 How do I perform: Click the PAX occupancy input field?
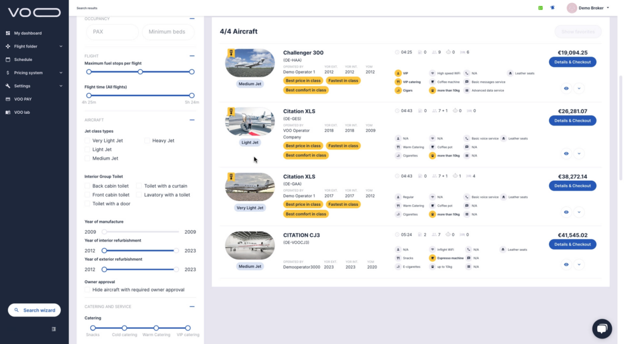112,32
